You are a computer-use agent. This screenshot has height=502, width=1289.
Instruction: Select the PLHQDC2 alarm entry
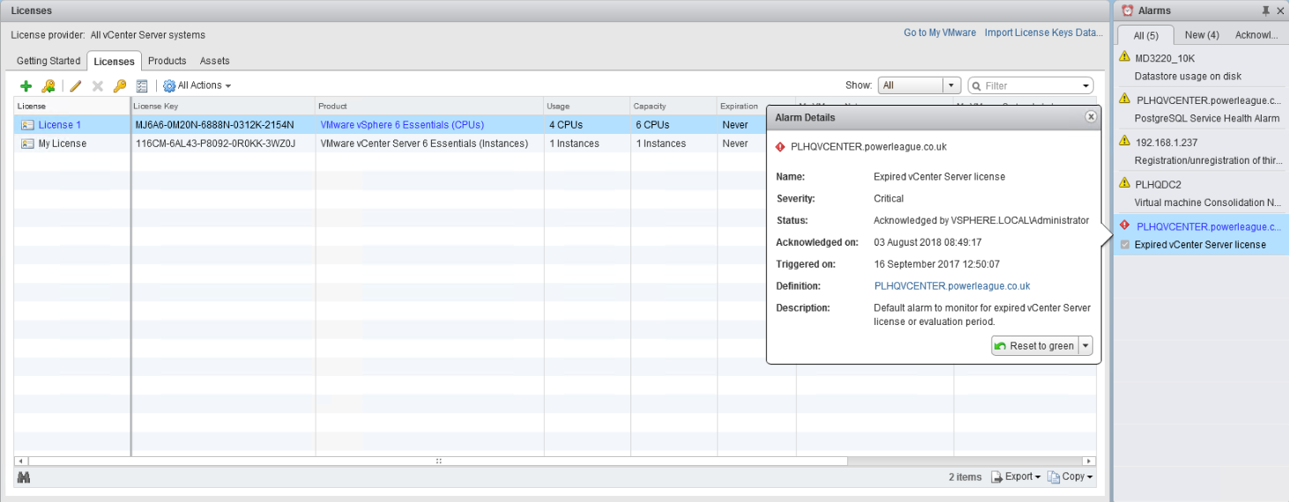click(1201, 194)
